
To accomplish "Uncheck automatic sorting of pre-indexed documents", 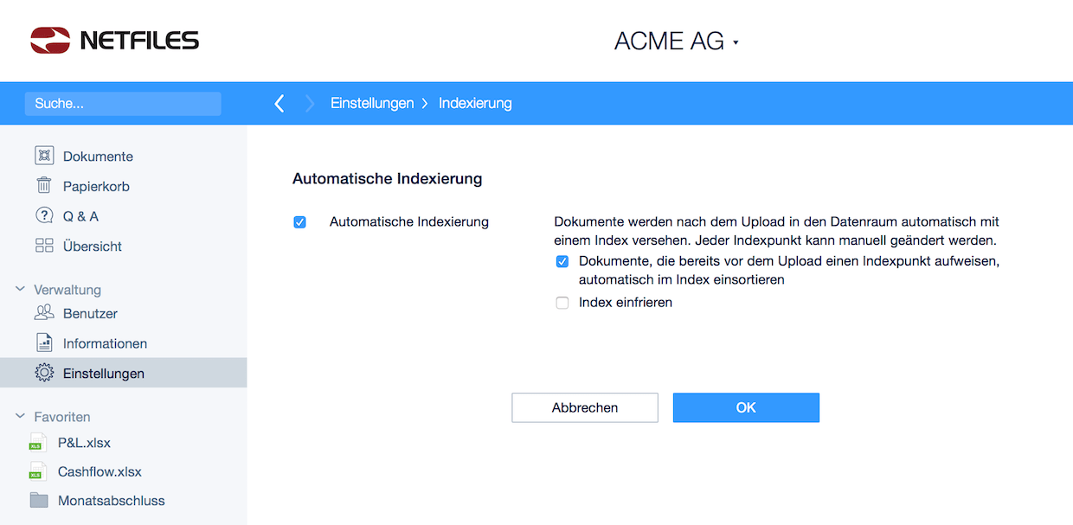I will coord(562,261).
